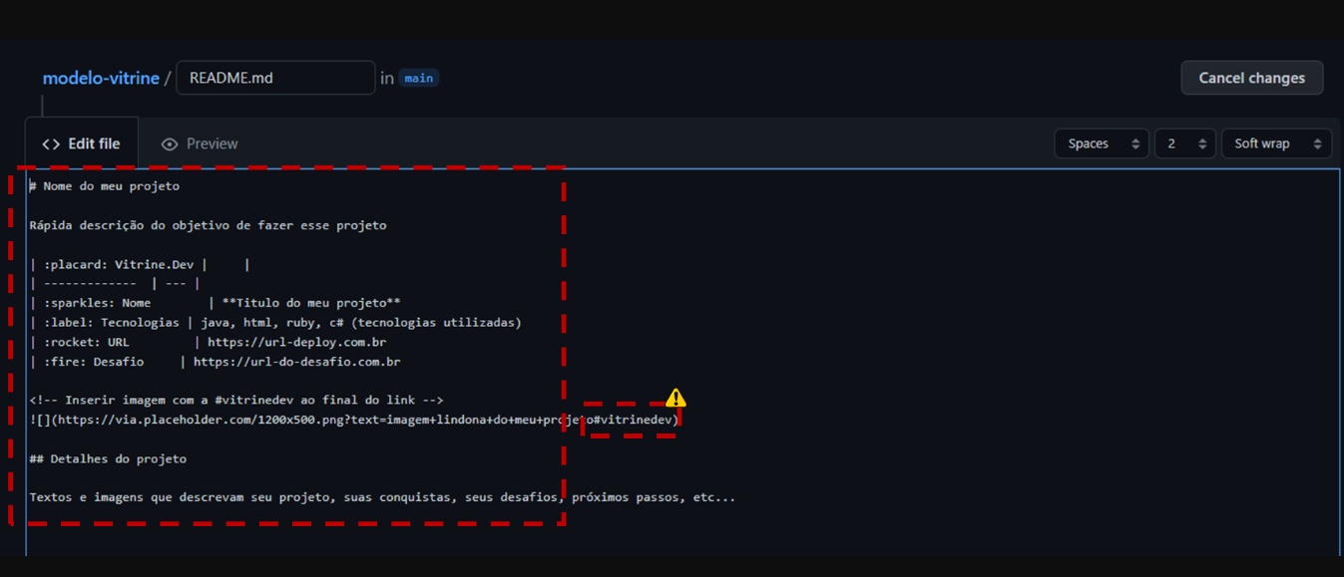Screen dimensions: 1344x577
Task: Click the 'Textos e imagens que descrevam' line
Action: tap(382, 497)
